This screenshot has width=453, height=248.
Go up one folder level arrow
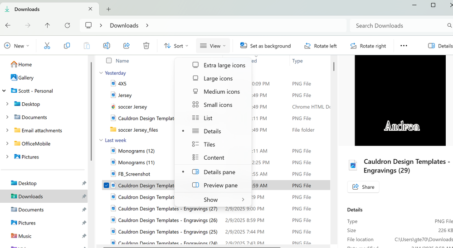click(x=47, y=25)
